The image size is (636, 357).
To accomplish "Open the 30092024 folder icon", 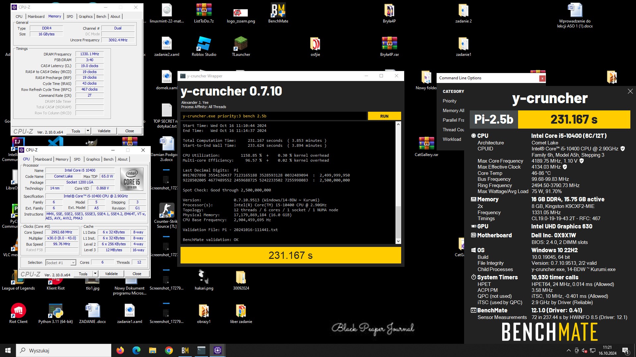I will [x=241, y=280].
